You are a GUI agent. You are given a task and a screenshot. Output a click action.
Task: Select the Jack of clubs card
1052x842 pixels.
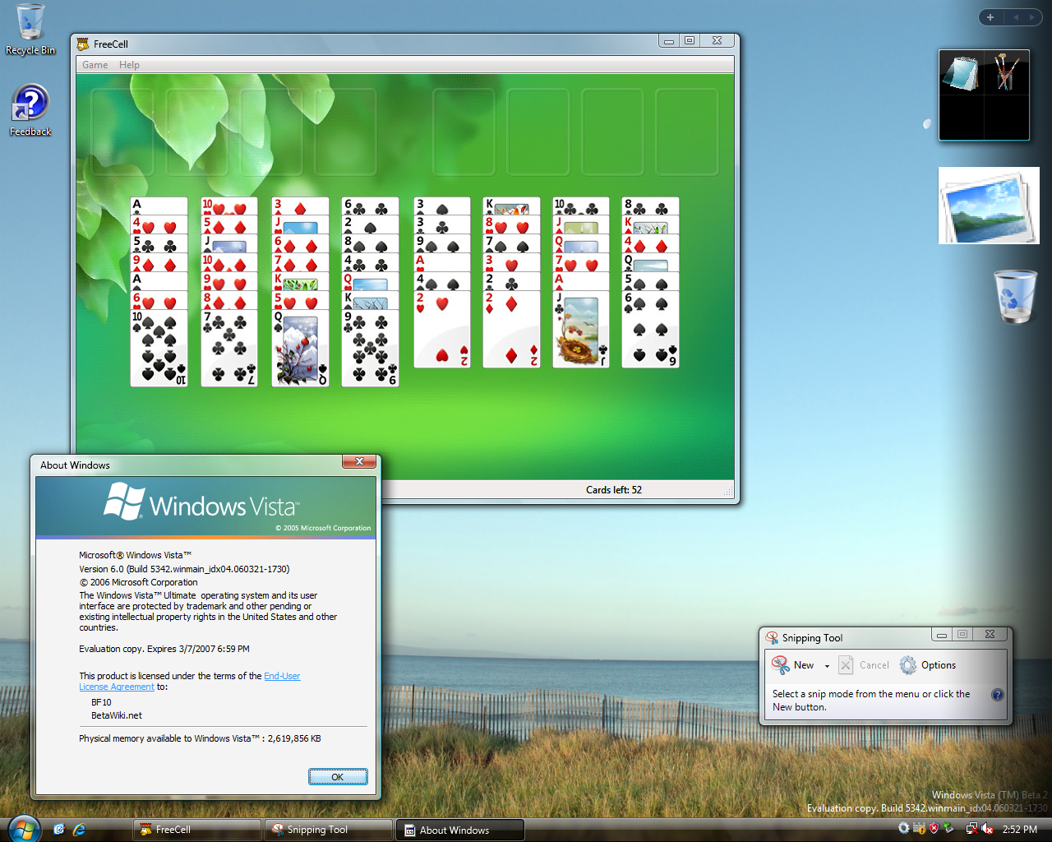pyautogui.click(x=581, y=329)
